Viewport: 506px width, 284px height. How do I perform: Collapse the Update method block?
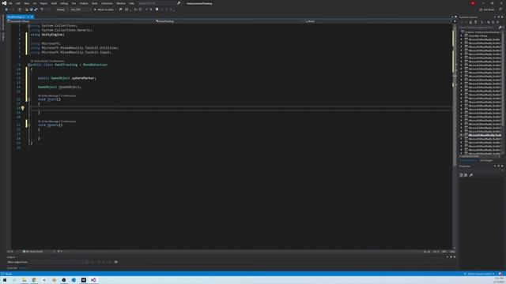point(28,125)
